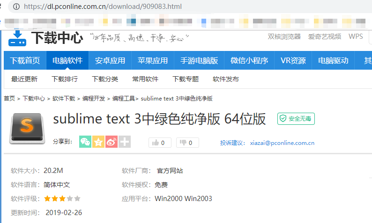
Task: Open the 下载首页 tab
Action: [25, 60]
